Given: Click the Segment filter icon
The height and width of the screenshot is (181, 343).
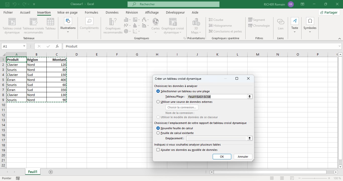Looking at the screenshot, I should click(x=257, y=20).
